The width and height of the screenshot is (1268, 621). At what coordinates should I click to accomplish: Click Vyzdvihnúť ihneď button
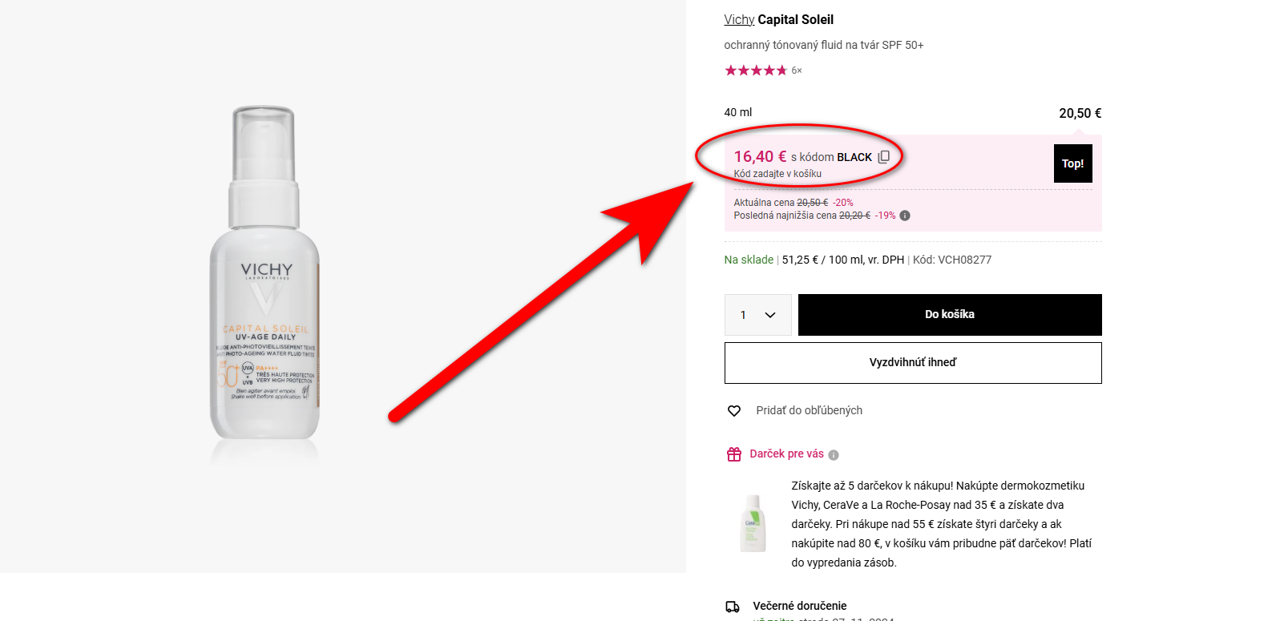coord(913,363)
